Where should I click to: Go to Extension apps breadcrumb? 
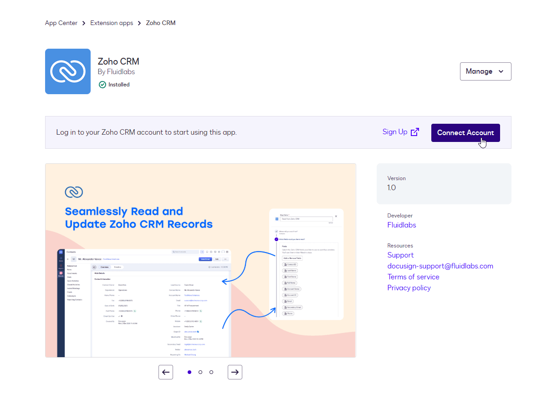point(112,23)
